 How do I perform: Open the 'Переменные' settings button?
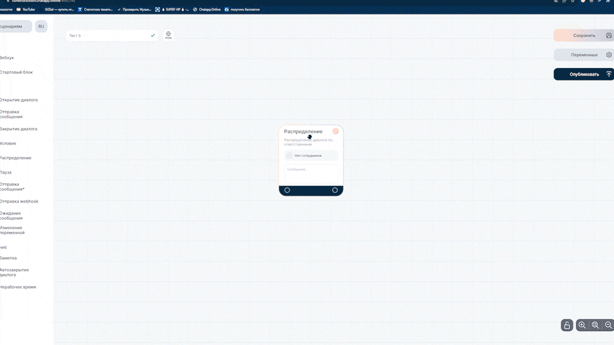pos(583,55)
